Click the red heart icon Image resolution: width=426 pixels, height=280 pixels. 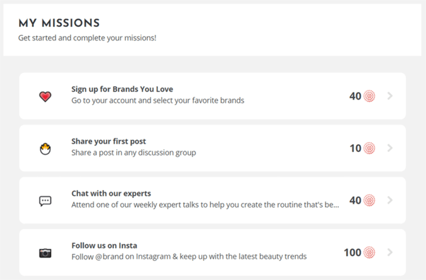pyautogui.click(x=45, y=96)
